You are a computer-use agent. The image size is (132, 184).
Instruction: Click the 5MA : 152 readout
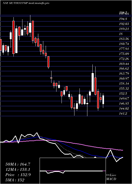tap(15, 180)
